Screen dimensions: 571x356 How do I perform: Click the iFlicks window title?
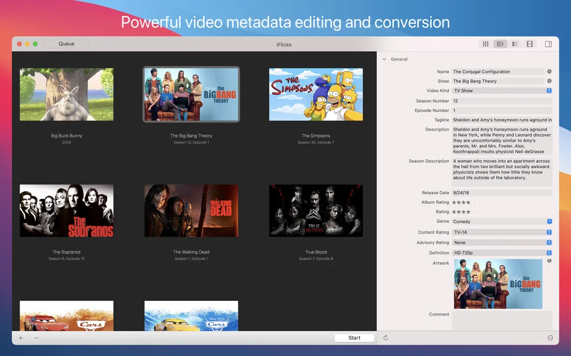[x=284, y=45]
